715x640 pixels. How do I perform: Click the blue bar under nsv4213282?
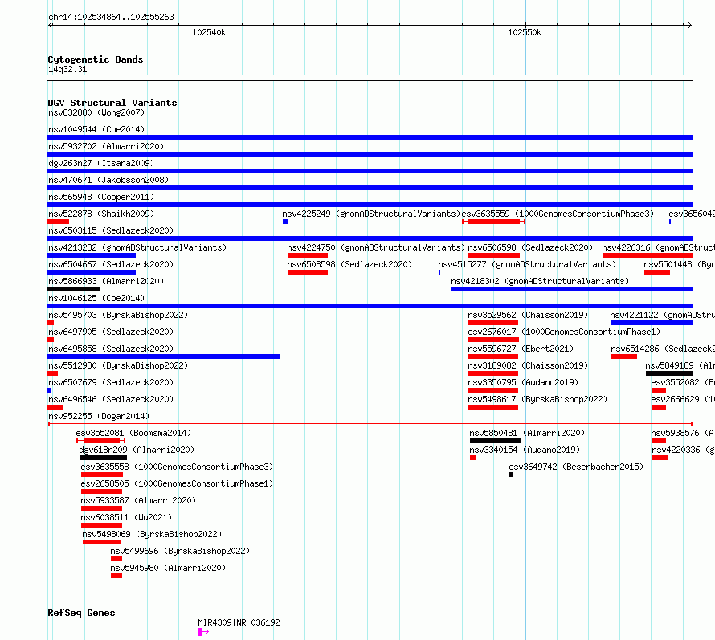pyautogui.click(x=92, y=255)
